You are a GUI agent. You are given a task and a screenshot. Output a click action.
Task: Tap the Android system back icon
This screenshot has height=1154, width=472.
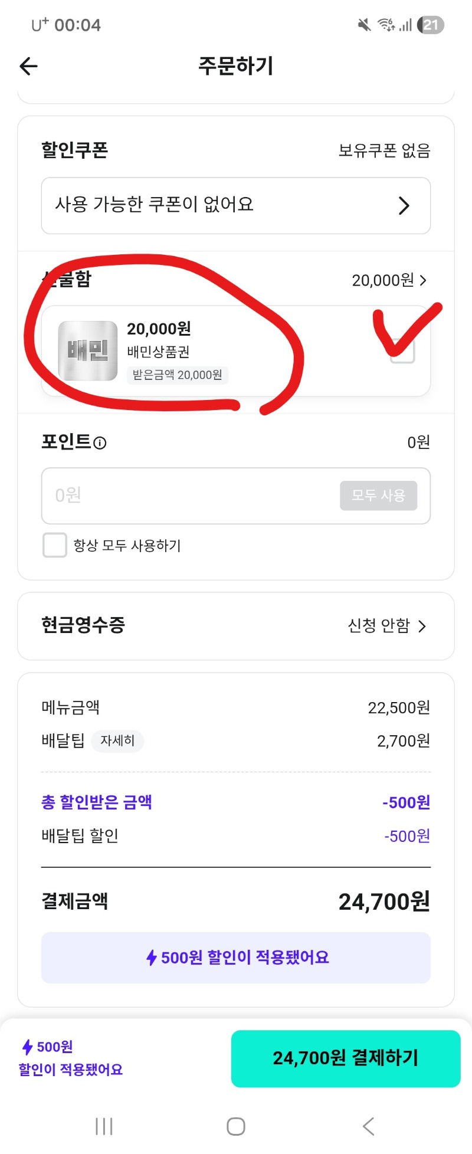pos(369,1126)
